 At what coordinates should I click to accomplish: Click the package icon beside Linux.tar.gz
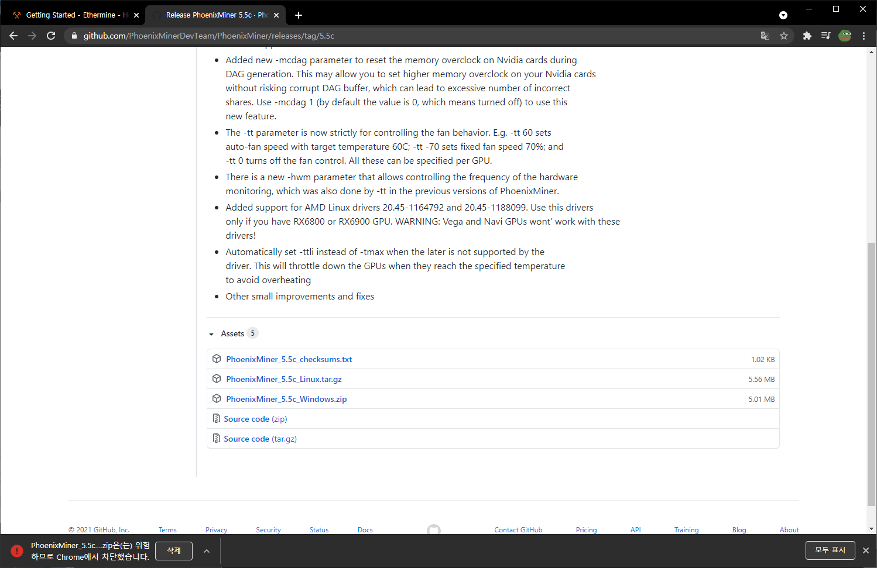217,378
